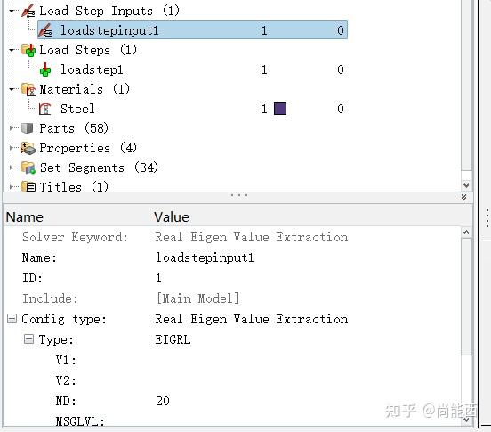491x432 pixels.
Task: Expand the Parts (58) tree node
Action: click(x=12, y=128)
